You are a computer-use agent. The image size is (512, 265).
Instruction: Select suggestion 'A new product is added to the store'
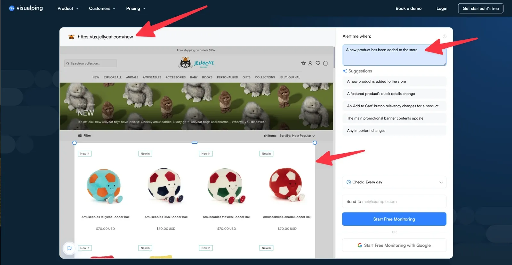click(394, 81)
